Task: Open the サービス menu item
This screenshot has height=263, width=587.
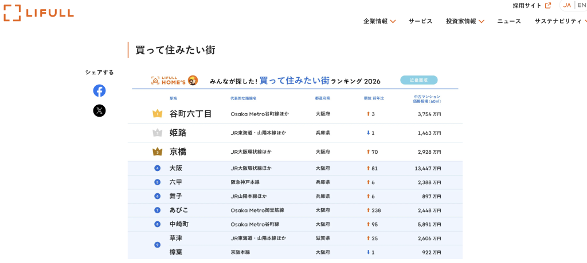Action: coord(420,21)
